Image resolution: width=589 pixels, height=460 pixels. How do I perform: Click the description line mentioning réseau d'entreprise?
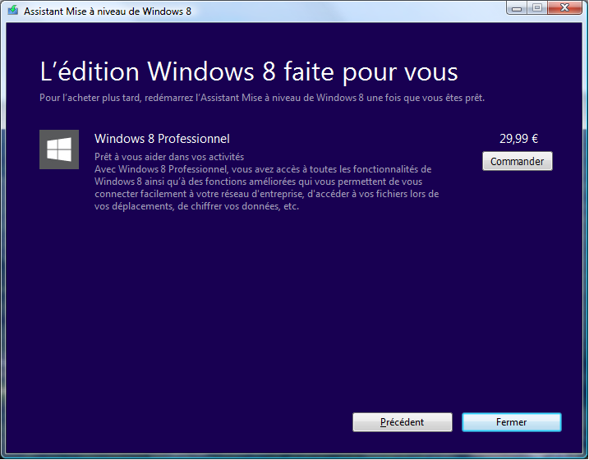[x=267, y=194]
